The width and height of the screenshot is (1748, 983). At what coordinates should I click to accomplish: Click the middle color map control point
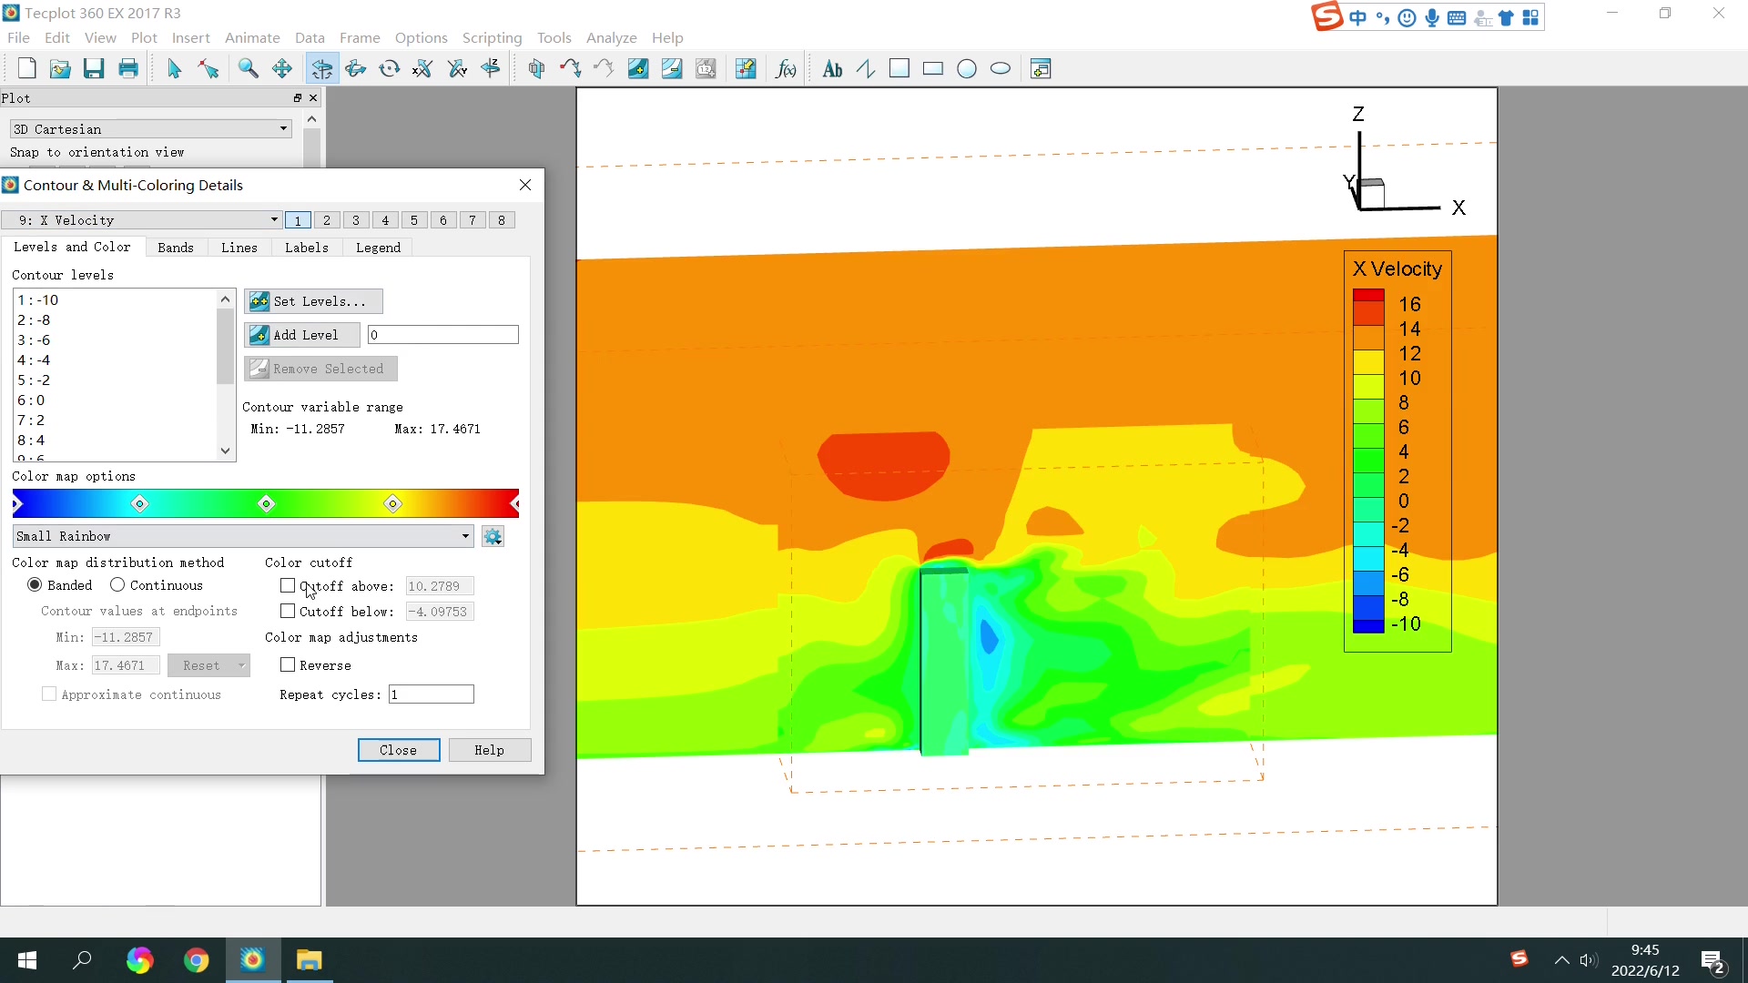(x=267, y=503)
